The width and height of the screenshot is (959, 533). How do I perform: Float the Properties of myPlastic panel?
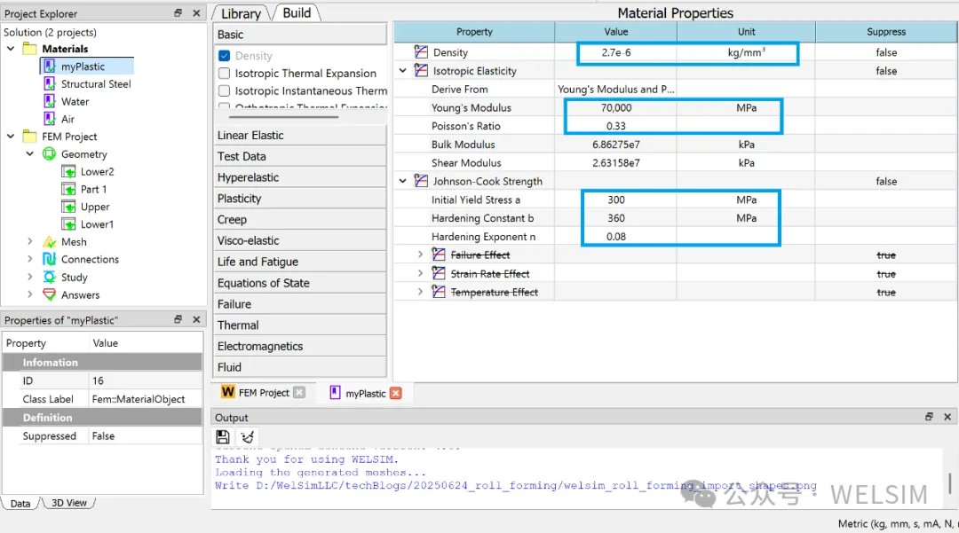click(x=178, y=319)
